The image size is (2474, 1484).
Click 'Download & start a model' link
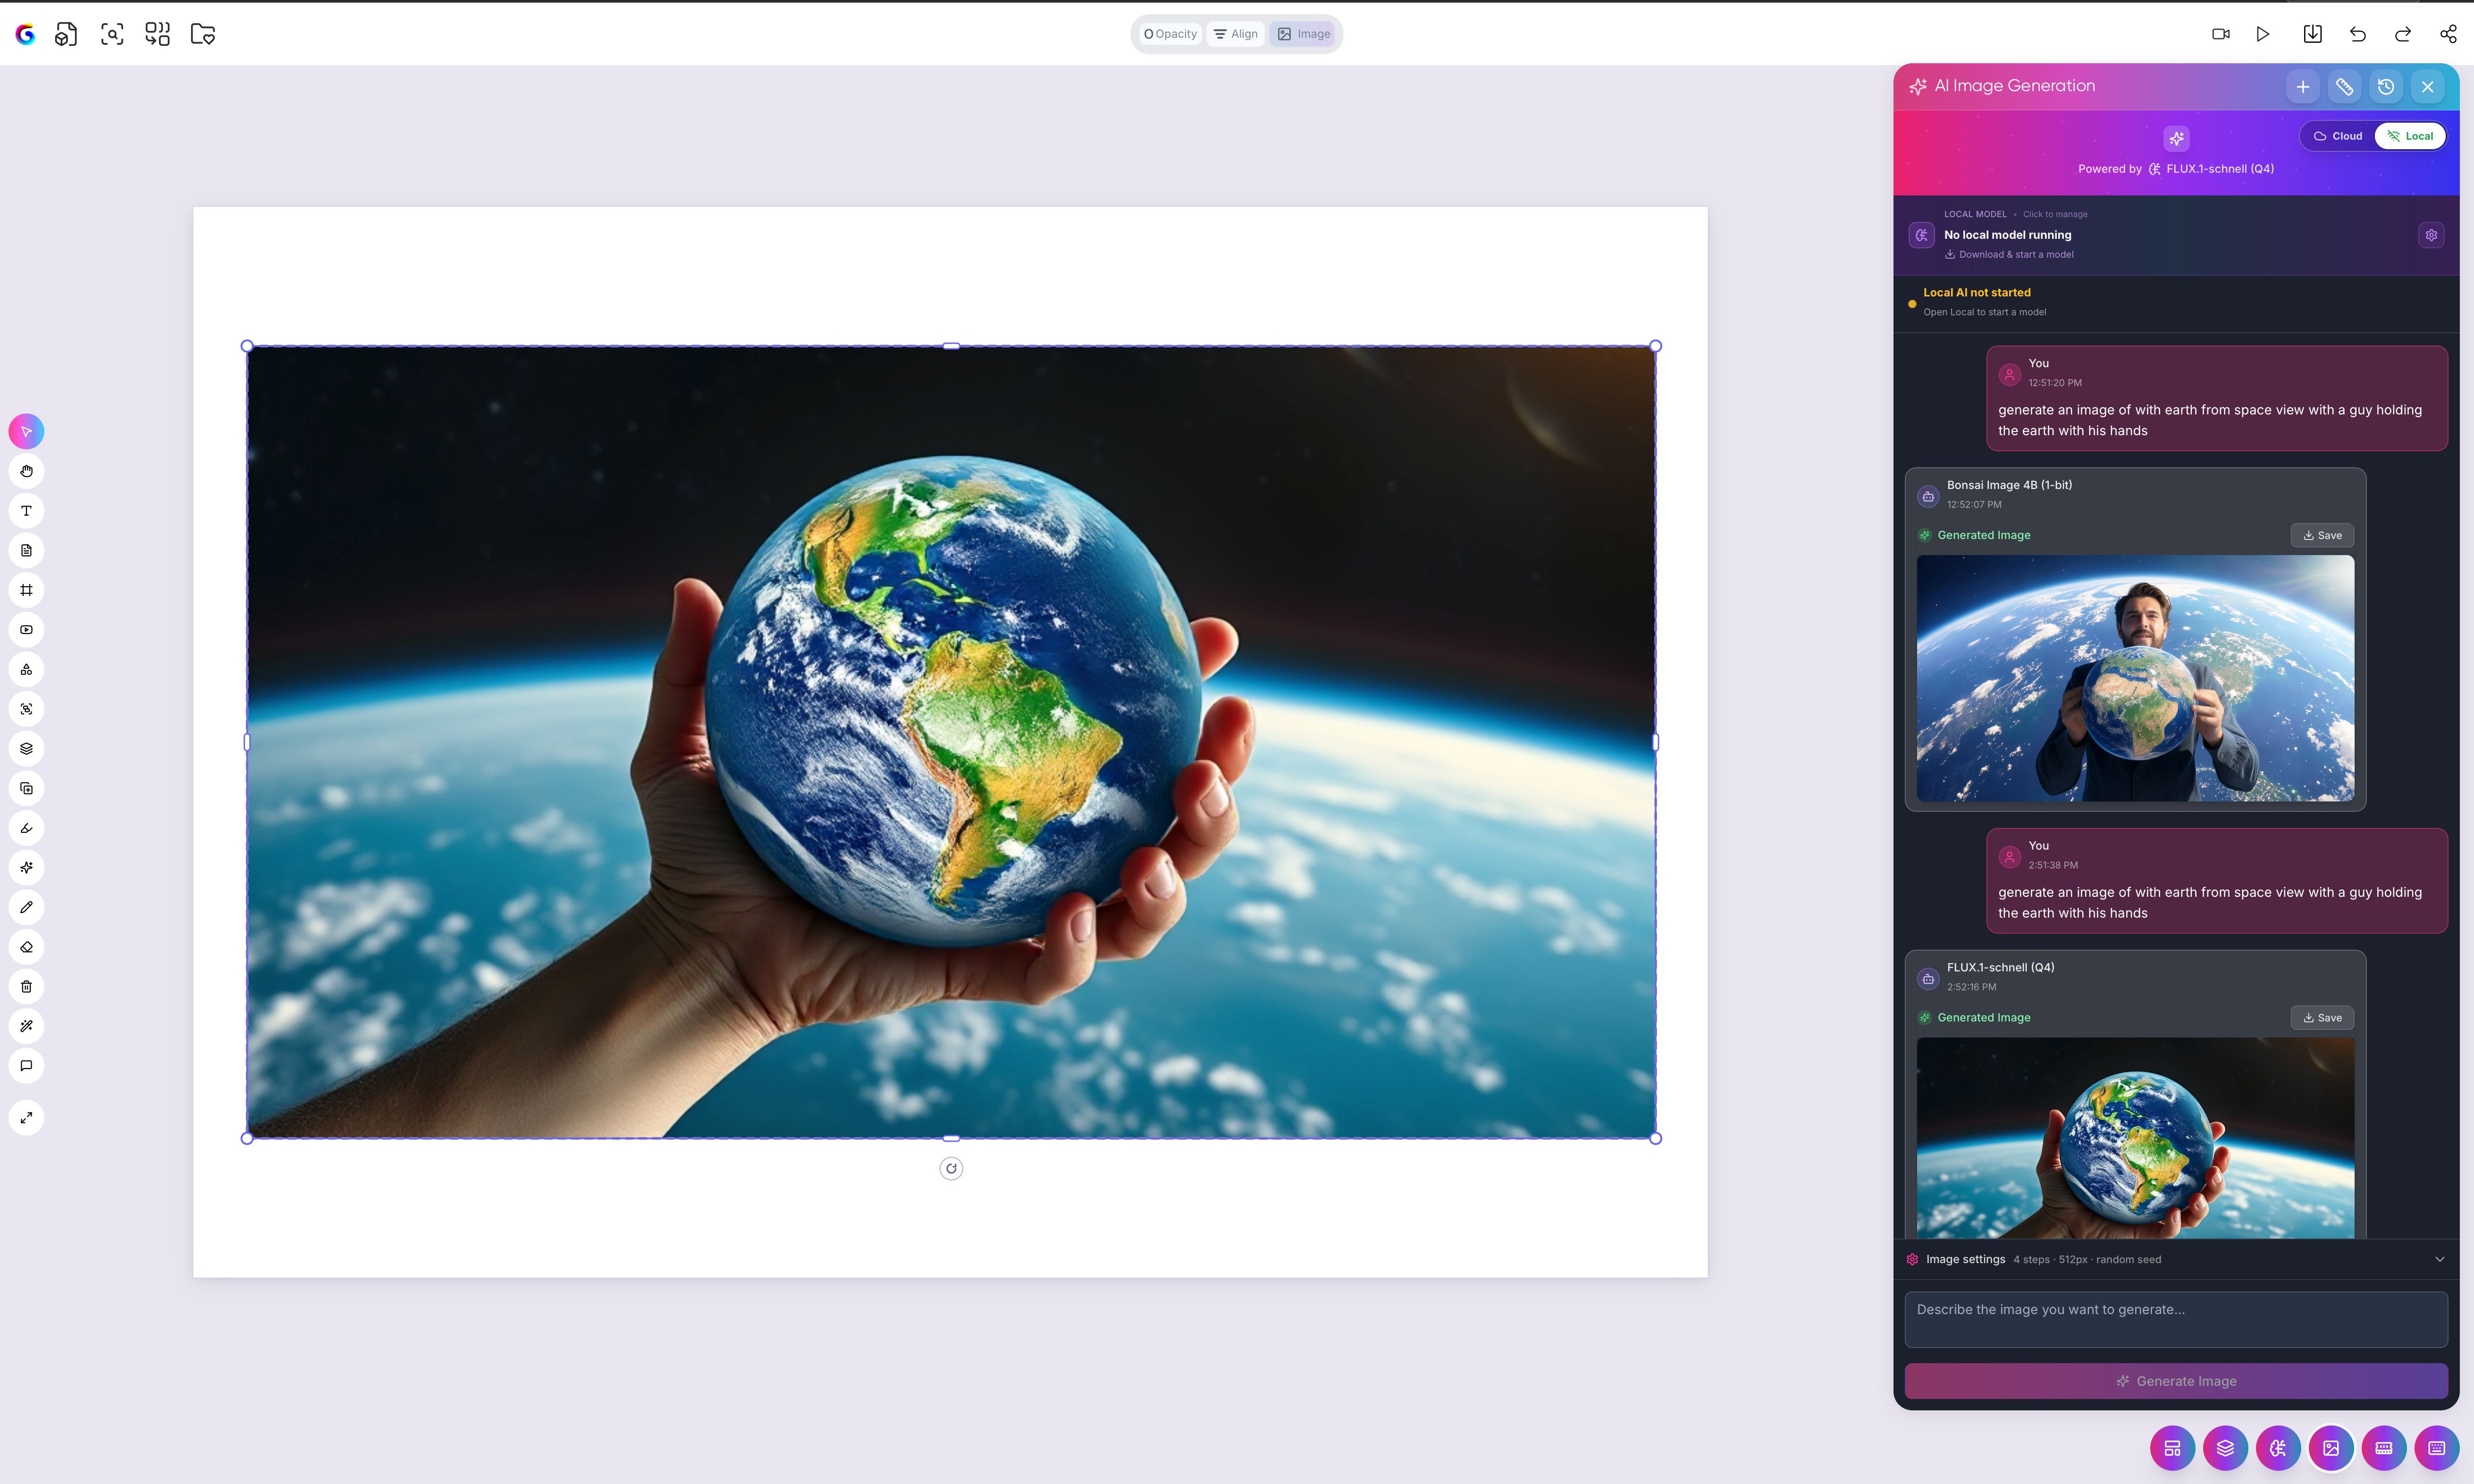click(2010, 255)
